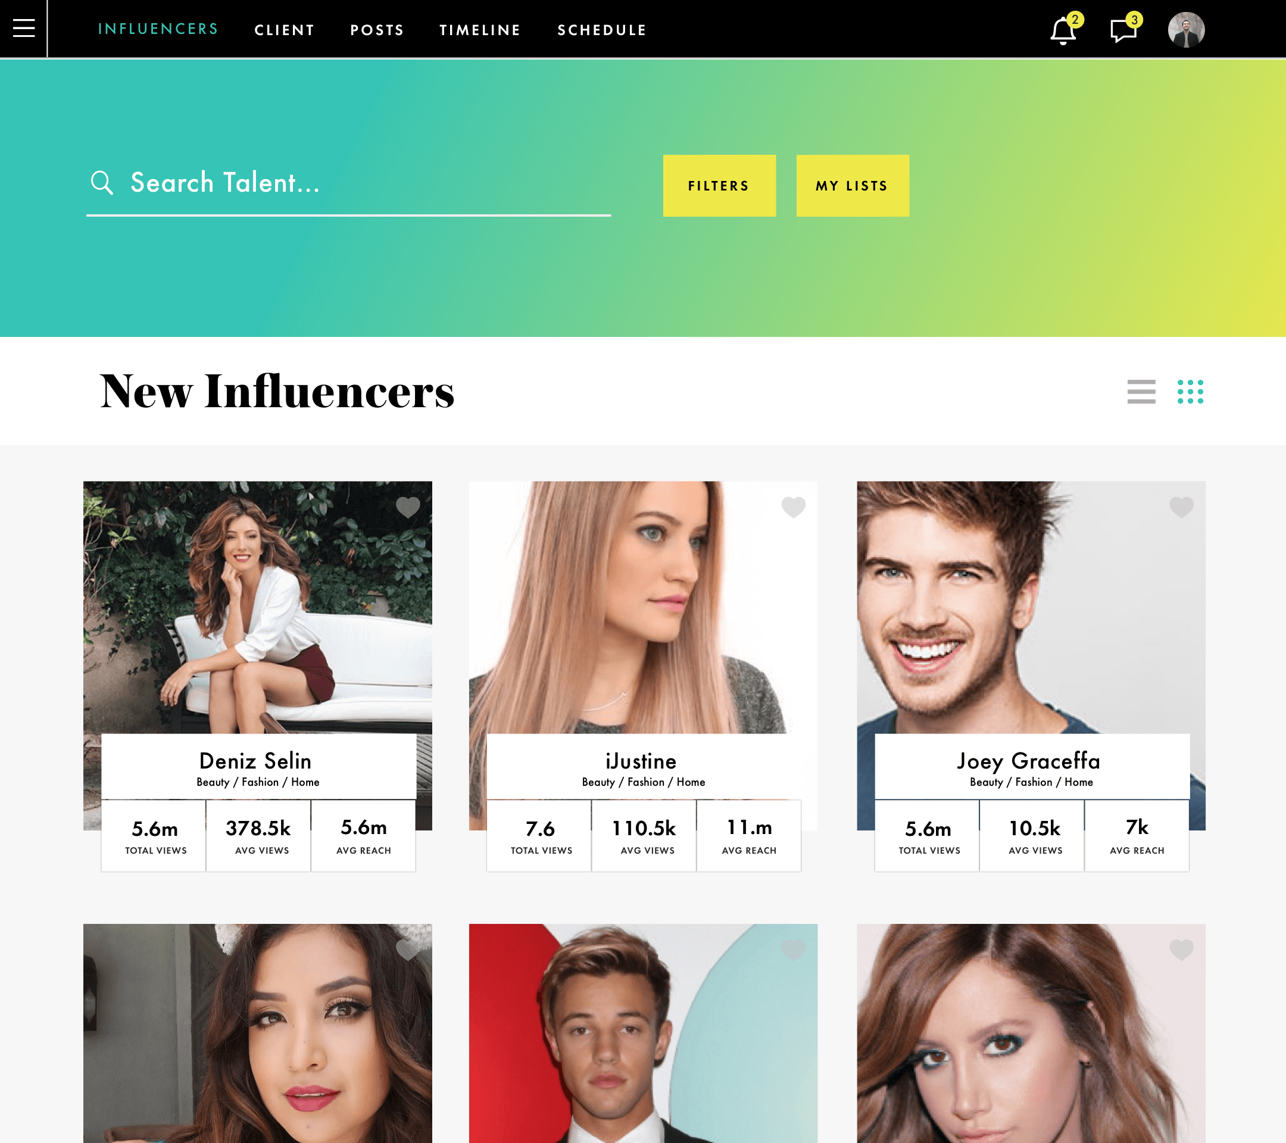The width and height of the screenshot is (1286, 1143).
Task: Favorite Deniz Selin with heart icon
Action: pos(408,507)
